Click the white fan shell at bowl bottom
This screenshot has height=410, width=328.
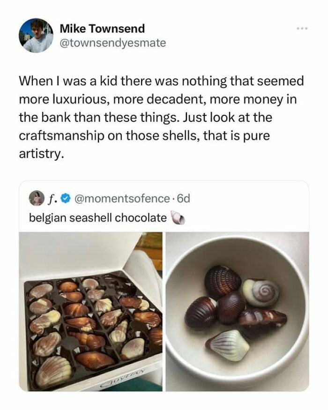click(227, 345)
